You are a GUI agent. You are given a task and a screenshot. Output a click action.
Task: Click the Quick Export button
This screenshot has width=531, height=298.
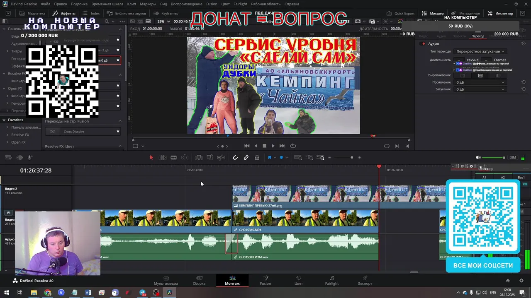[x=400, y=13]
